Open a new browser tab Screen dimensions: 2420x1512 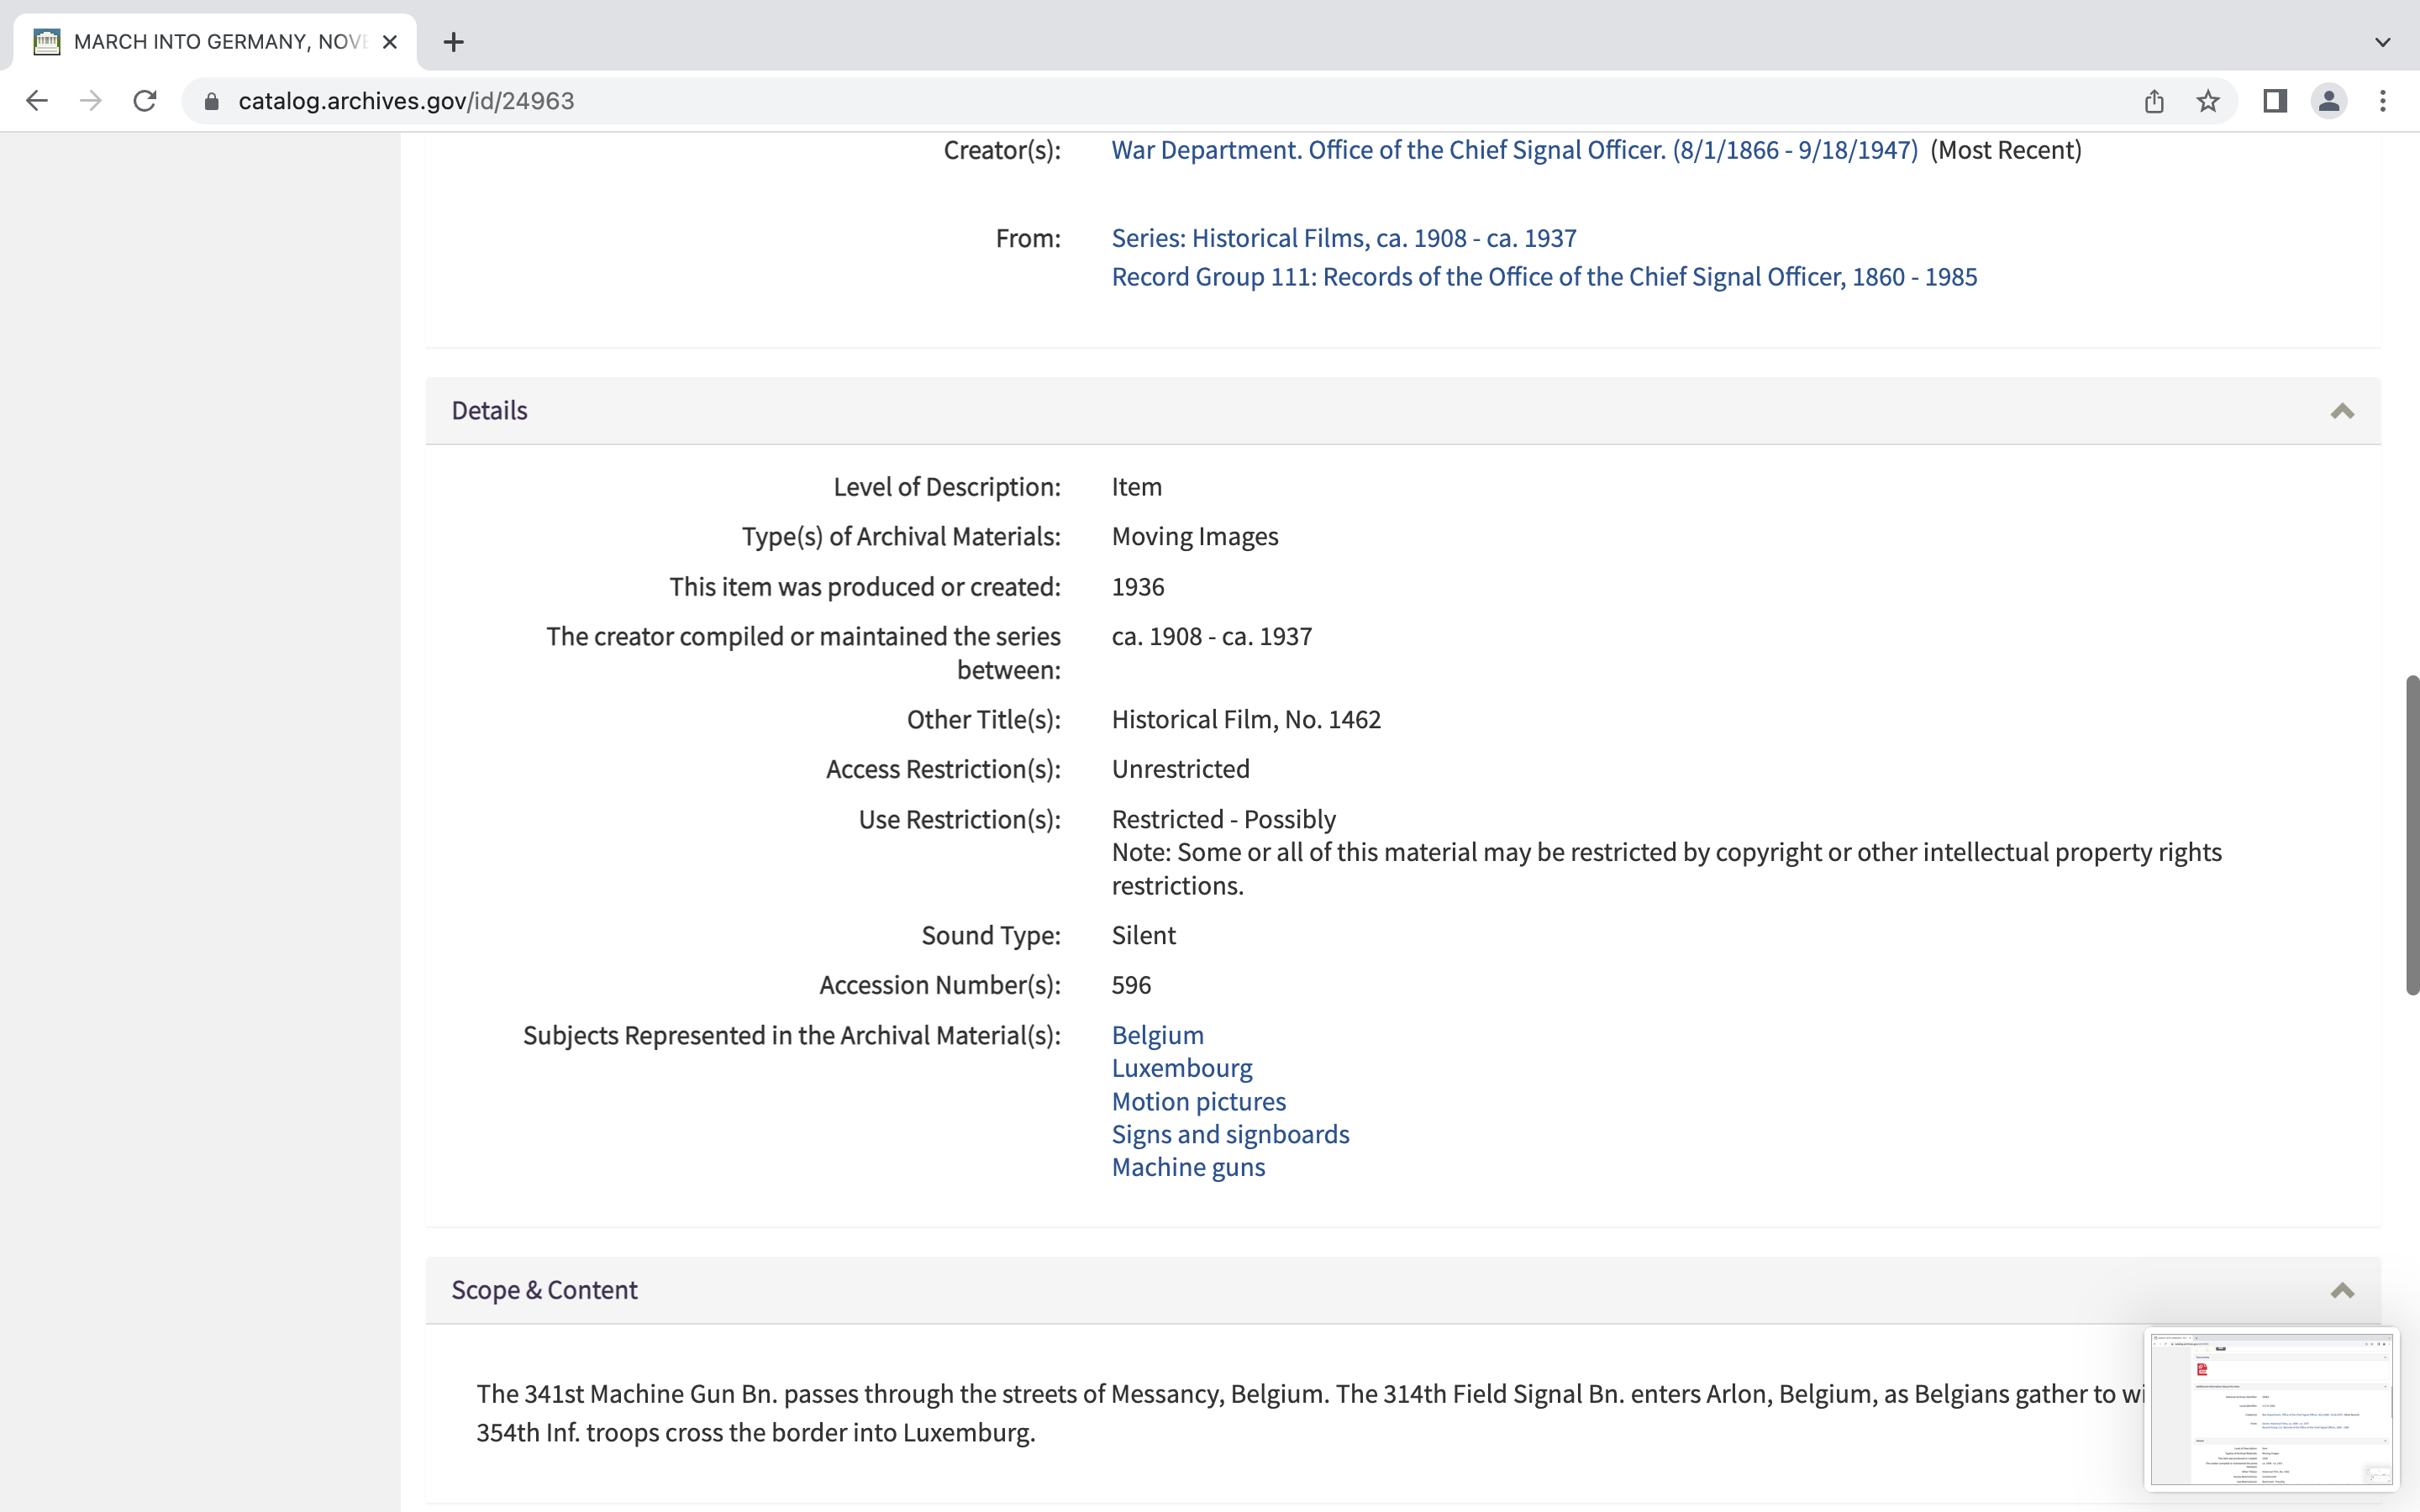(454, 42)
